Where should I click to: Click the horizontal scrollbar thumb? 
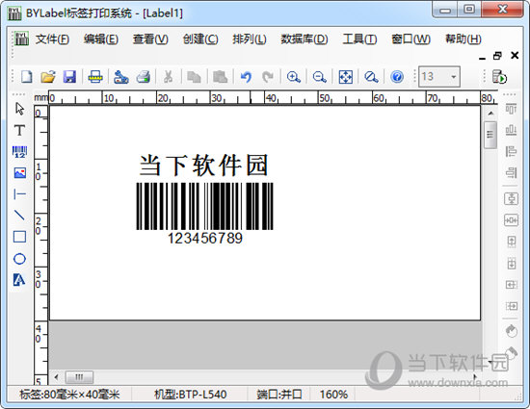click(x=79, y=377)
